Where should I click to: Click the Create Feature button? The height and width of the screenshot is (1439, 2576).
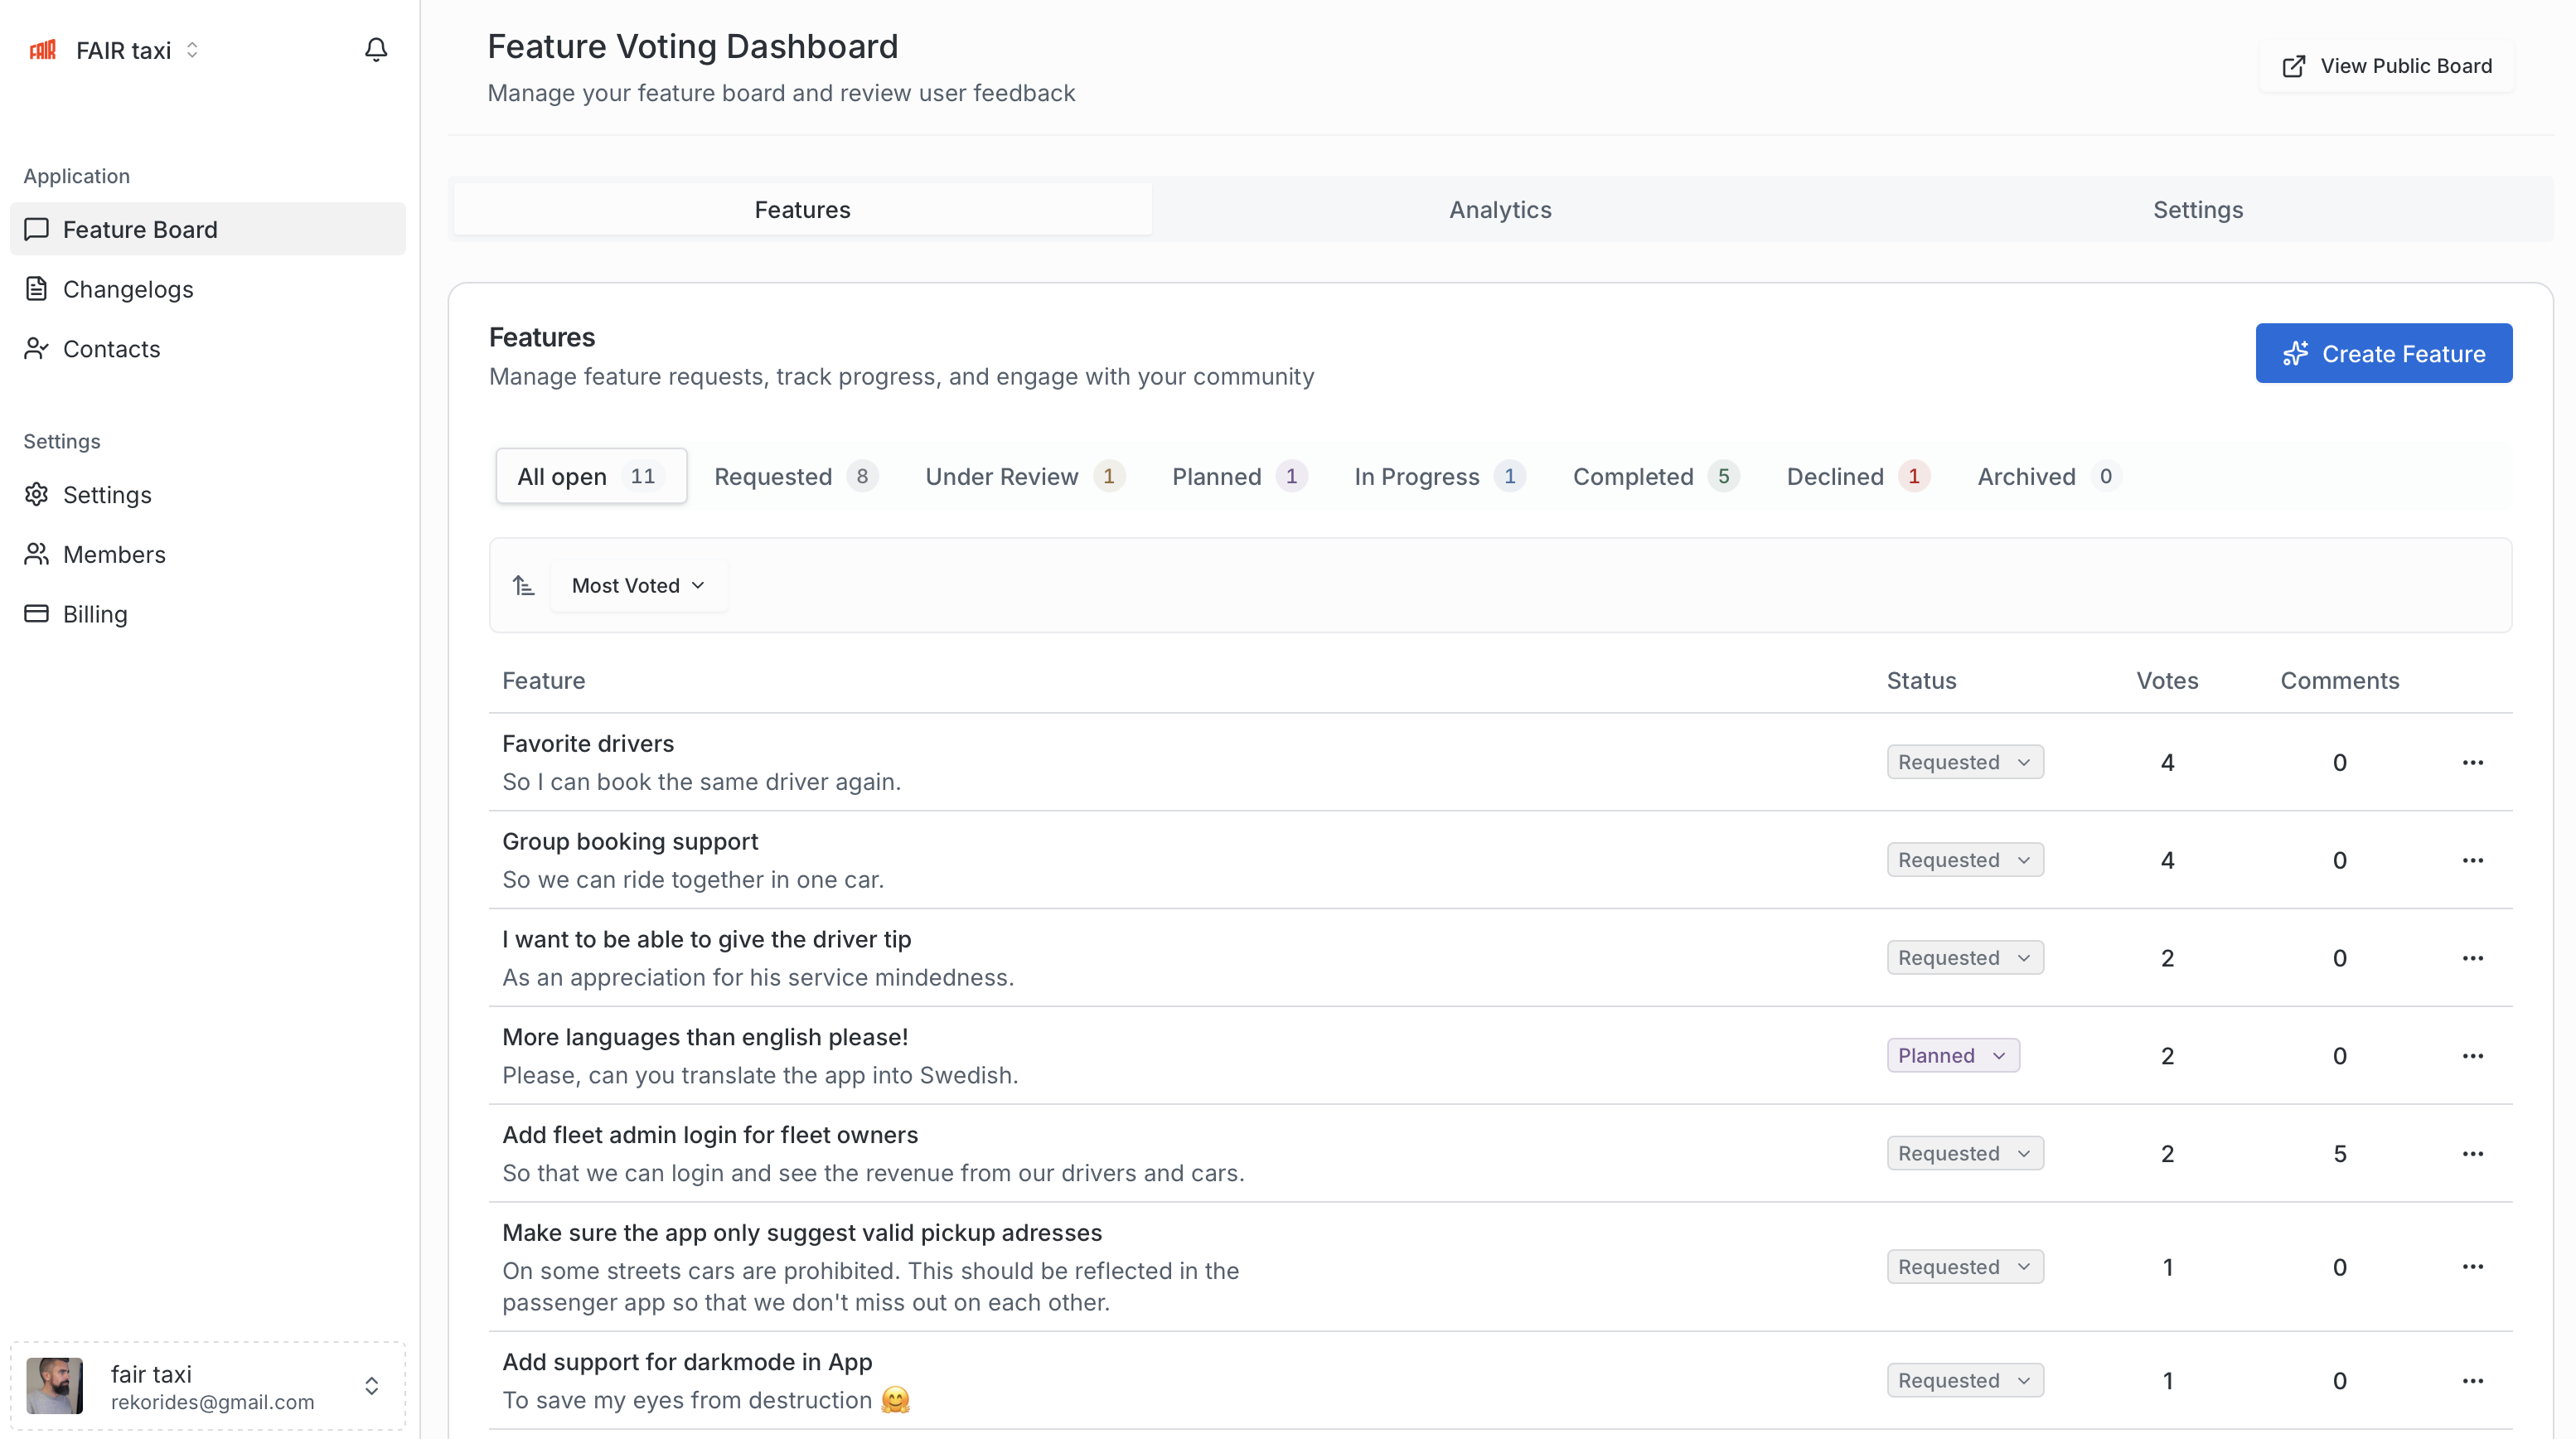coord(2383,353)
